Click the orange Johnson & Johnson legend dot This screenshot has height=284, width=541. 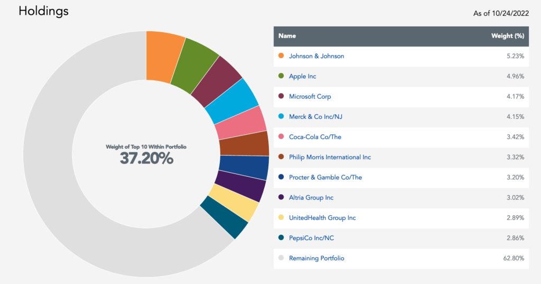[x=281, y=56]
